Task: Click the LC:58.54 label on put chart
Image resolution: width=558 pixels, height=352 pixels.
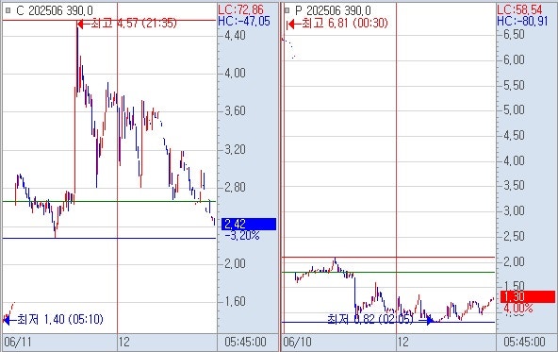Action: pos(519,9)
